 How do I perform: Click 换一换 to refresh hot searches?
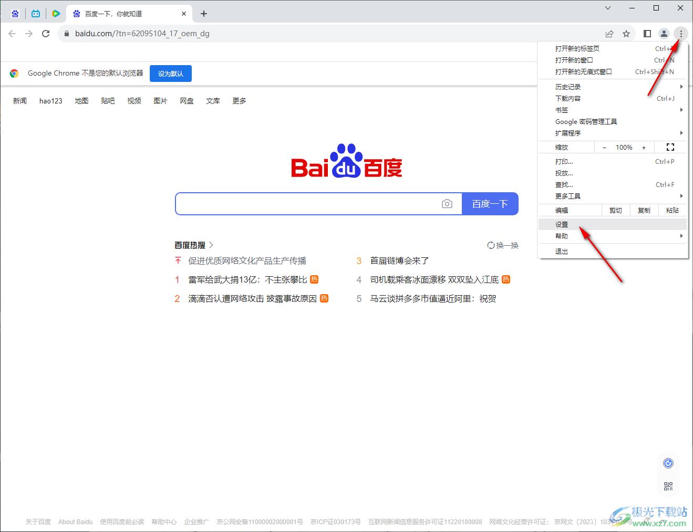pyautogui.click(x=503, y=245)
